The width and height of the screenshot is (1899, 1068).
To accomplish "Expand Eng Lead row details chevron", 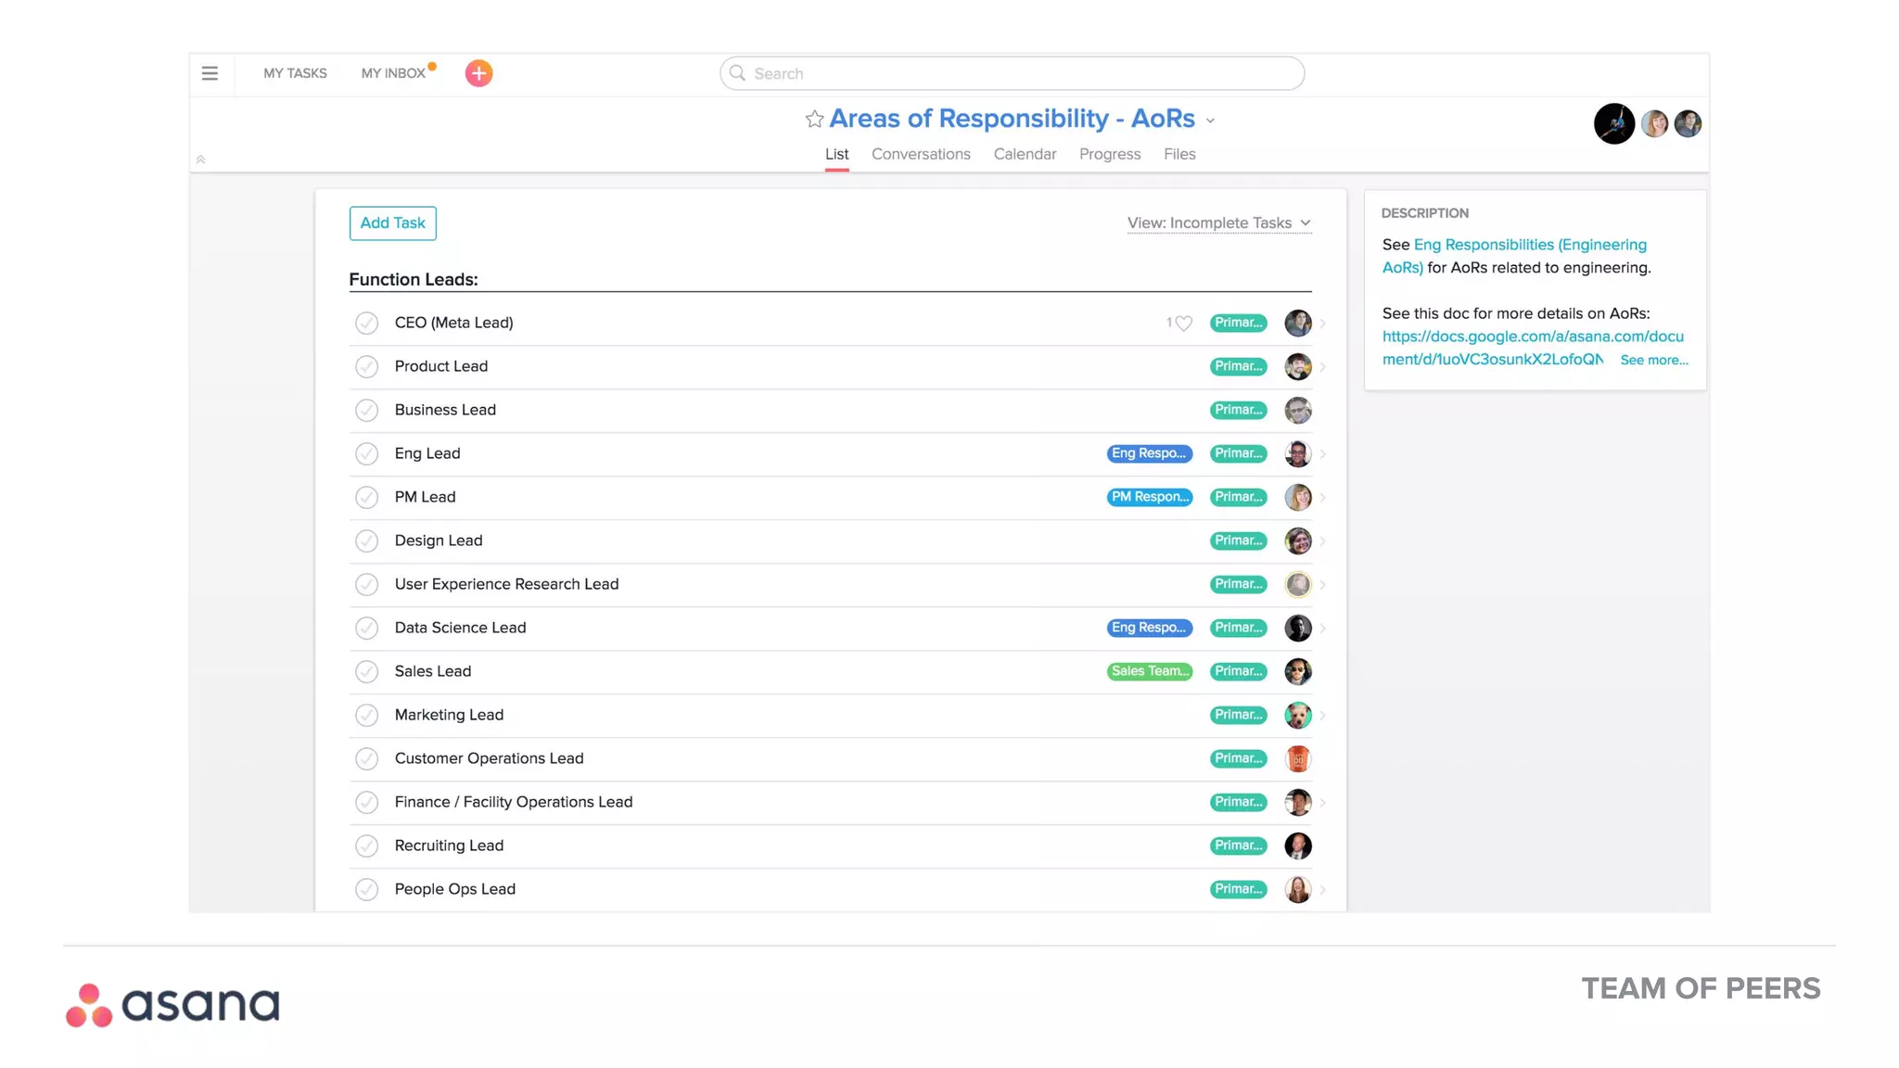I will tap(1323, 453).
